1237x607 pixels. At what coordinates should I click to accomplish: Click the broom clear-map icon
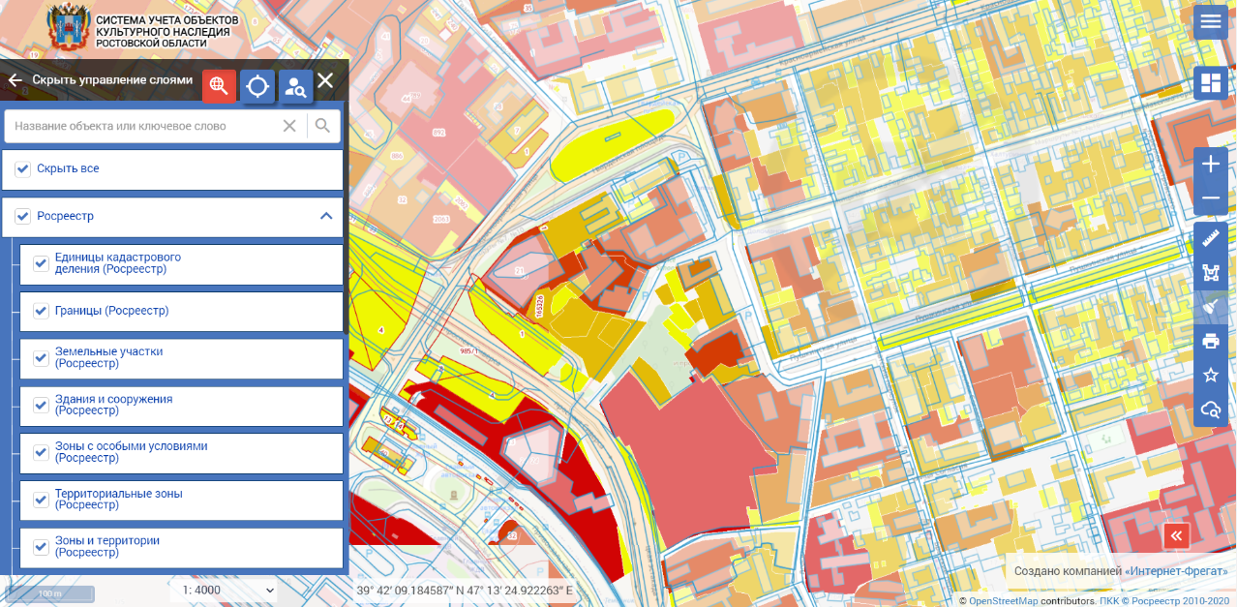tap(1210, 307)
